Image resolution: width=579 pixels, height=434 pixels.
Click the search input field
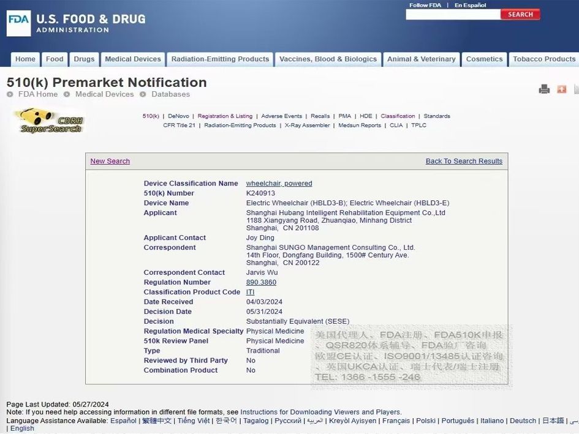tap(453, 15)
